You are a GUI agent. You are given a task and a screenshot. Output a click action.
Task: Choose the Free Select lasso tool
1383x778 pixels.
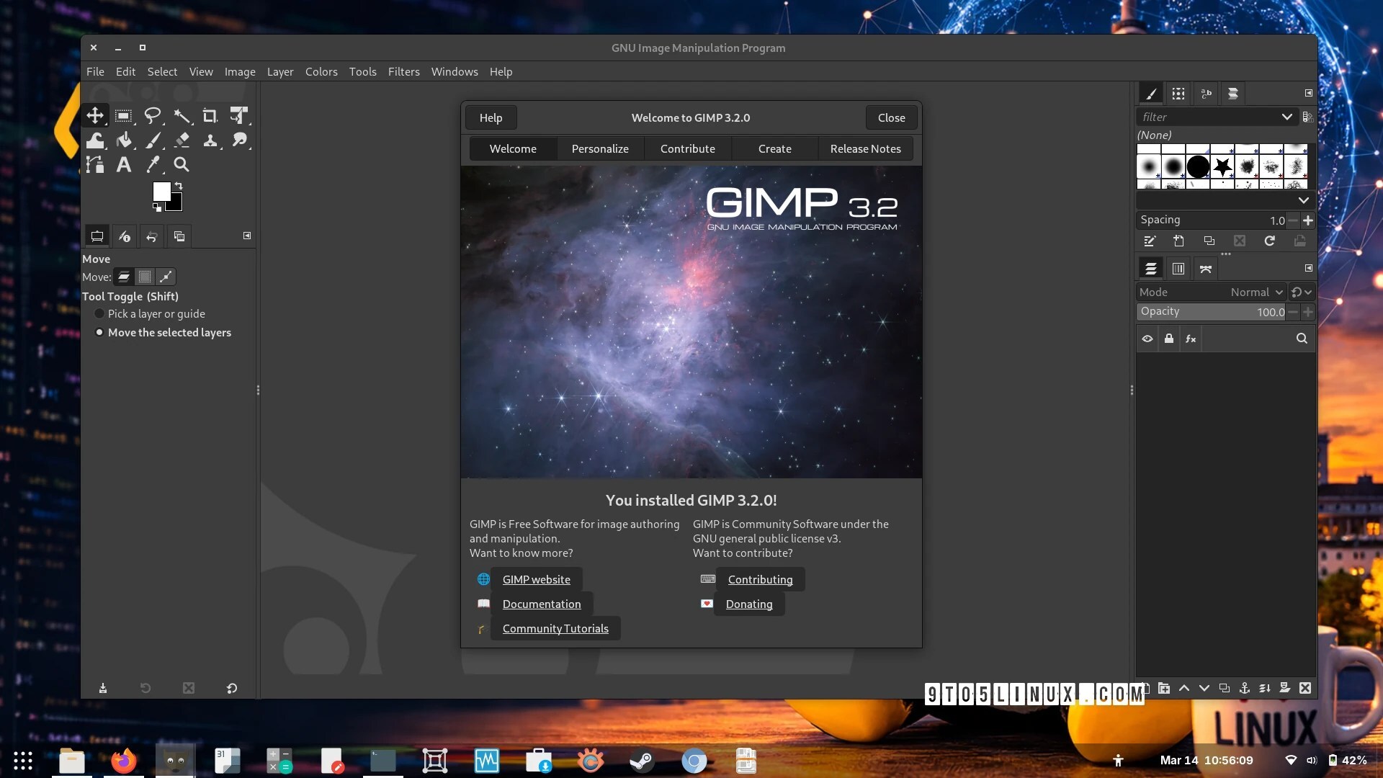(x=152, y=115)
